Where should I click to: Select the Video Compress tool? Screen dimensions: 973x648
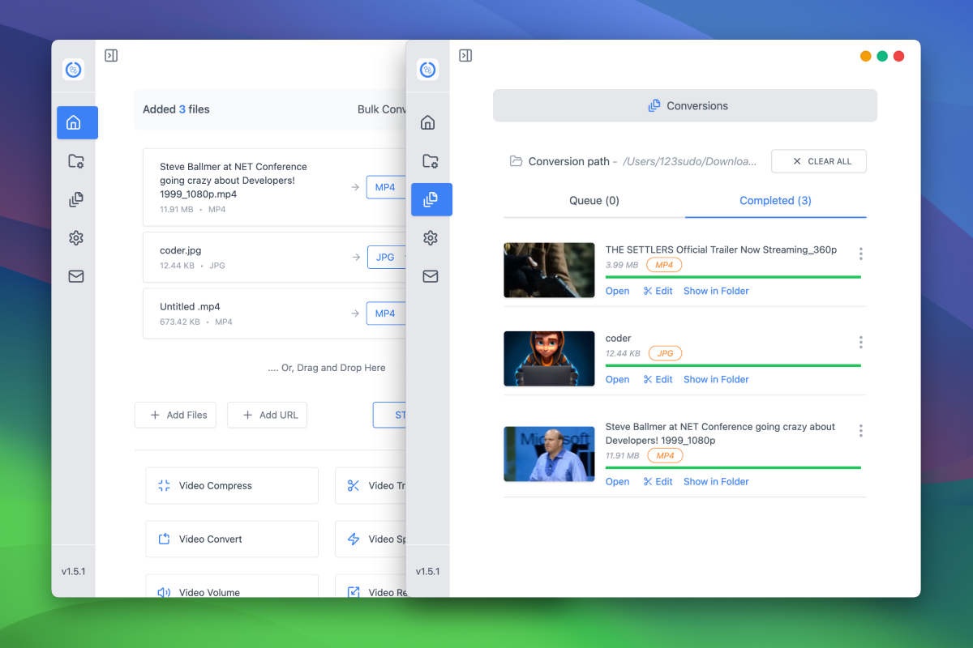(x=231, y=485)
